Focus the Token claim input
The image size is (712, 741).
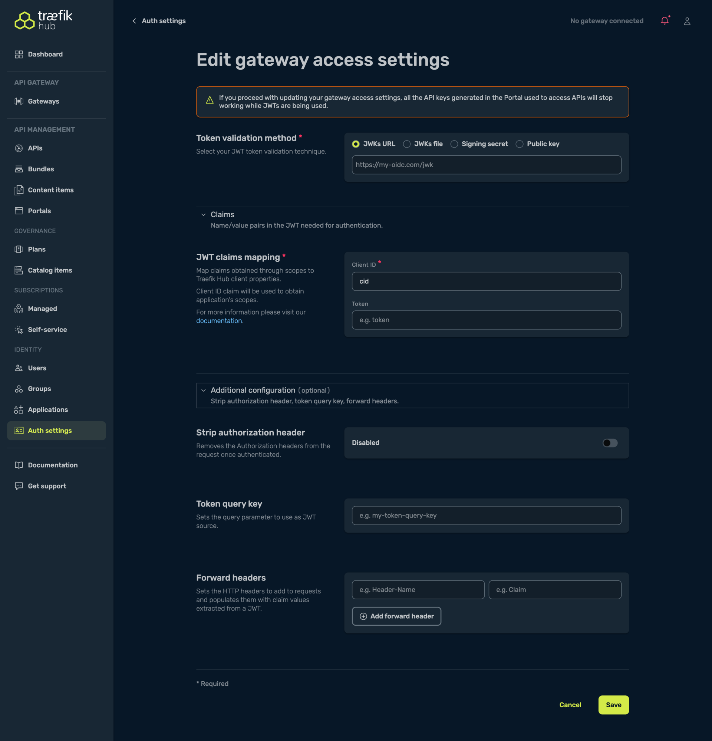pyautogui.click(x=486, y=320)
